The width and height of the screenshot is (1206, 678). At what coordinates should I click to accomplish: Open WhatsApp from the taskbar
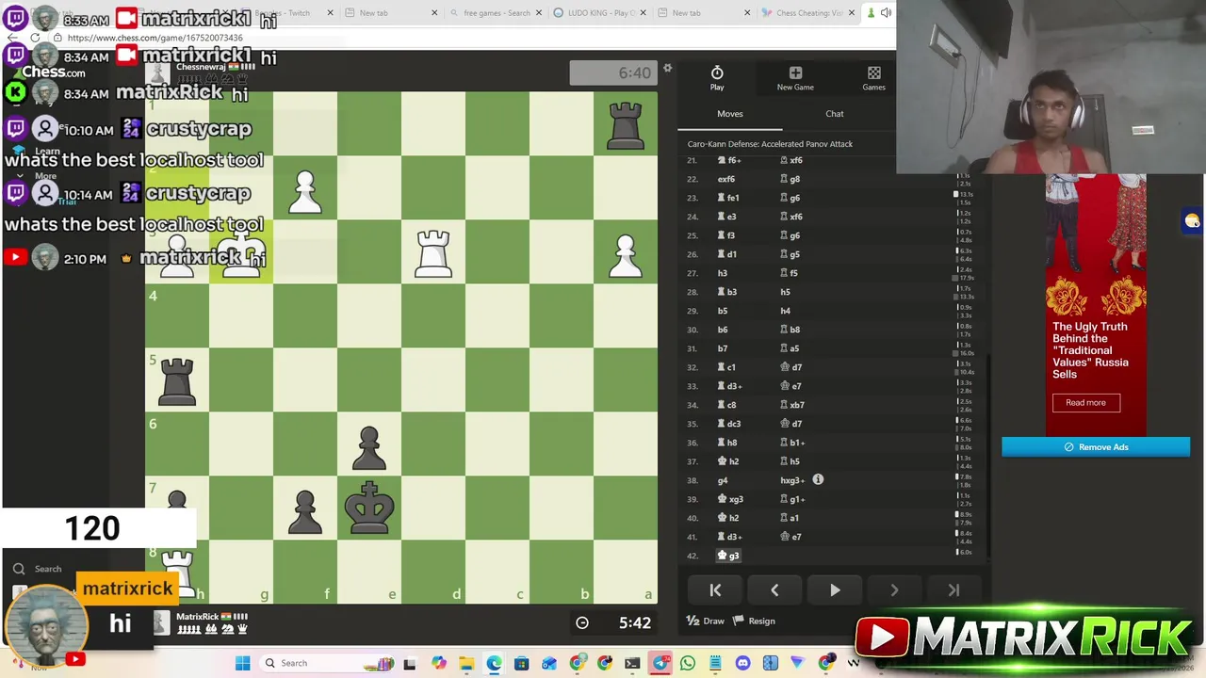[x=688, y=663]
